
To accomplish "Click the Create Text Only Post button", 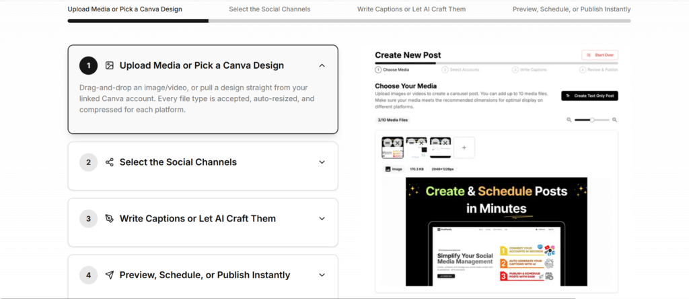I will tap(589, 96).
